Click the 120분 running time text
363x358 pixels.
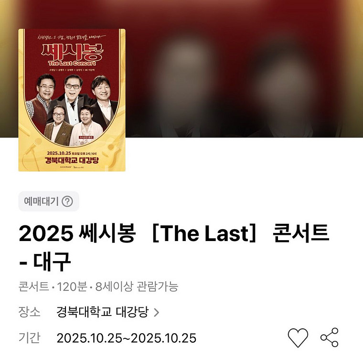(x=72, y=286)
